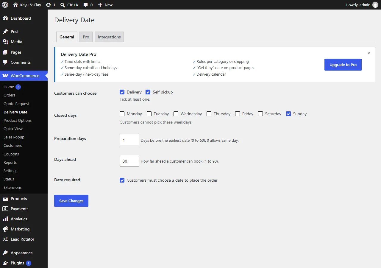Open the Kayu & Clay home icon
The image size is (381, 268).
(15, 5)
